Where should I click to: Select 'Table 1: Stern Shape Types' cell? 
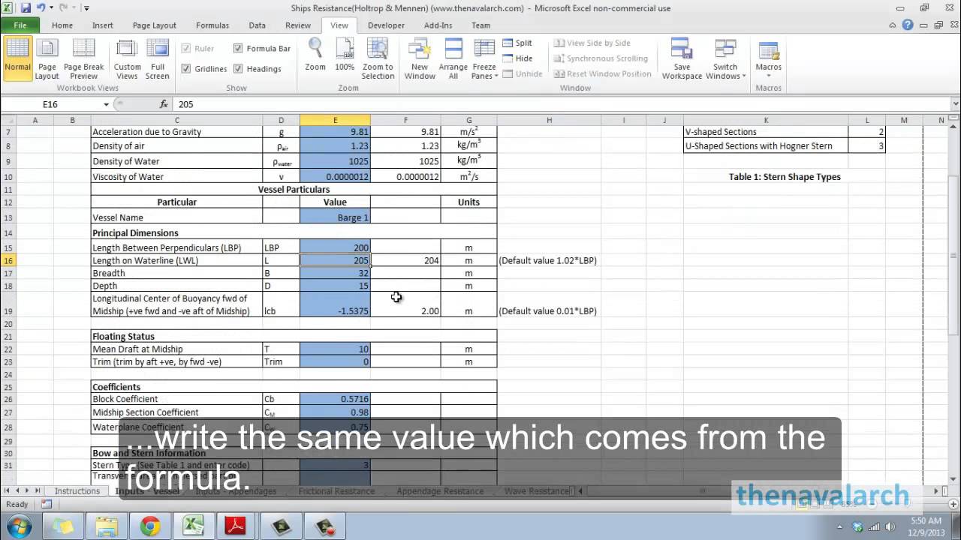pyautogui.click(x=785, y=177)
